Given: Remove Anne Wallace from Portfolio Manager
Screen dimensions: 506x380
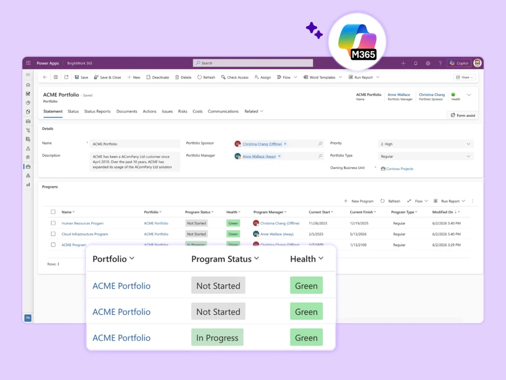Looking at the screenshot, I should pos(280,156).
